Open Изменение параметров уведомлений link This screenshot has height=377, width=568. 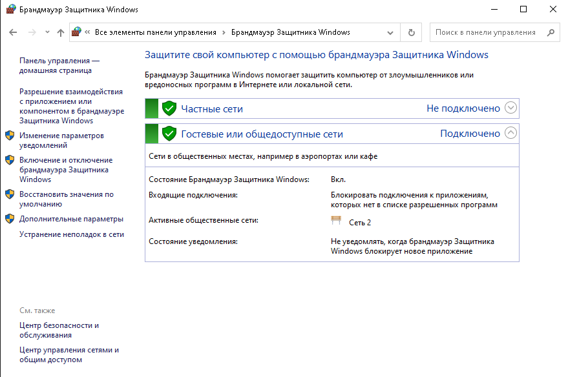pyautogui.click(x=61, y=140)
